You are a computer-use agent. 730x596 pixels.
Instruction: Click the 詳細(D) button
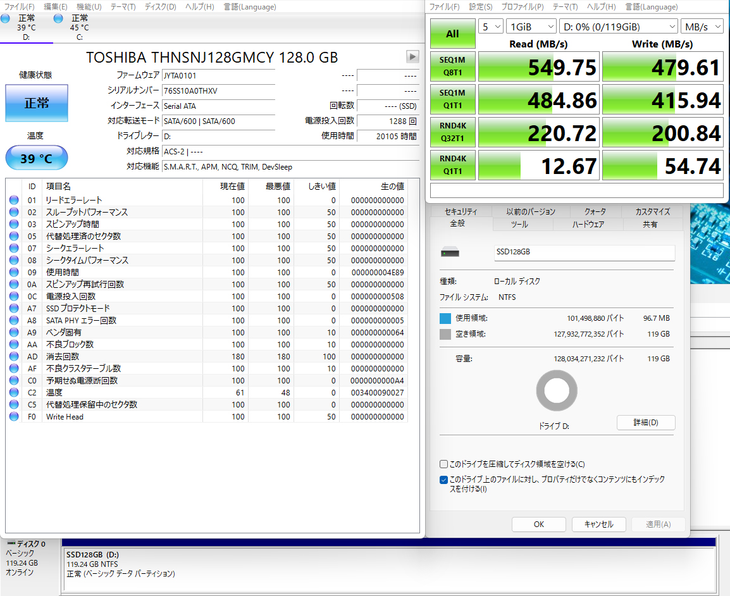coord(645,423)
